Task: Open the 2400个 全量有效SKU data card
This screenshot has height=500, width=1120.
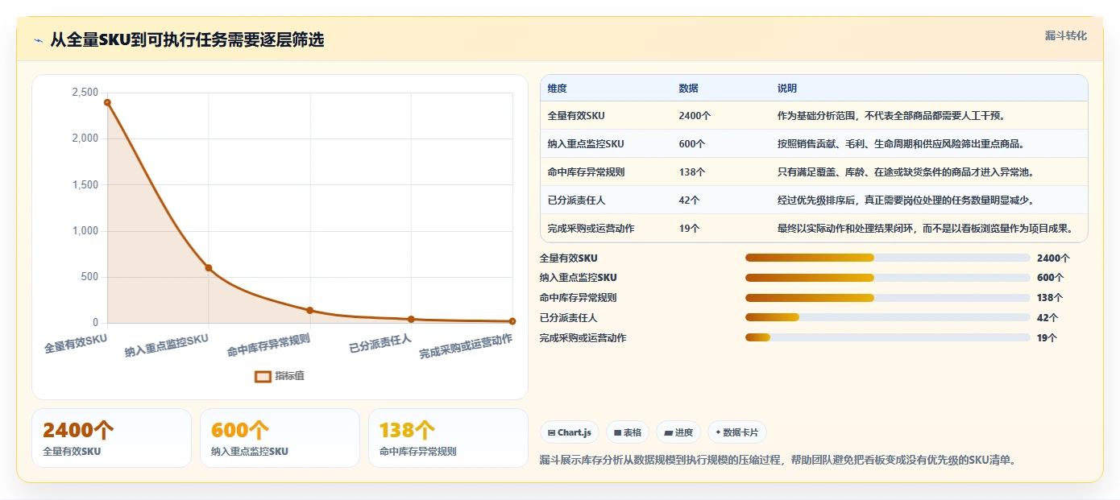Action: click(111, 438)
